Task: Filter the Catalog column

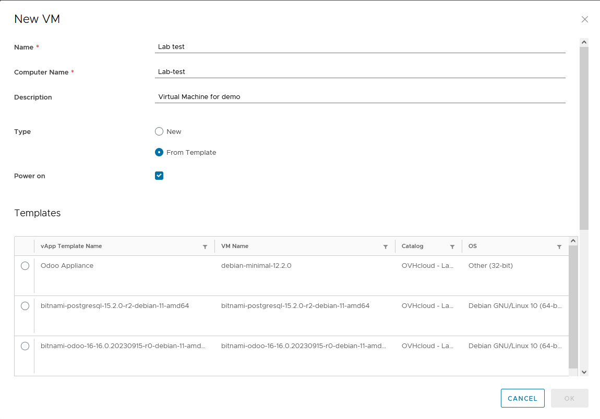Action: tap(453, 247)
